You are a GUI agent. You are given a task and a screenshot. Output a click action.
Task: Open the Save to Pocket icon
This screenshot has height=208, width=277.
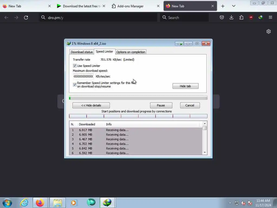[222, 17]
